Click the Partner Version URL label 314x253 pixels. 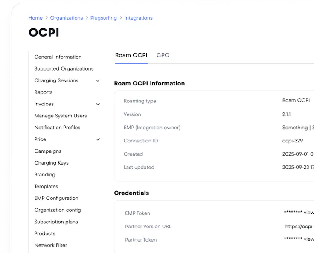coord(148,227)
